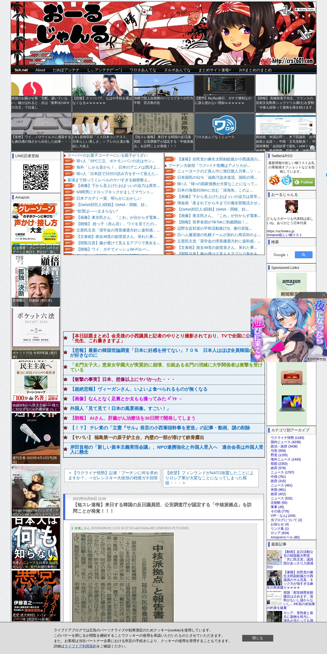This screenshot has height=654, width=327.
Task: Open the blue Twitter bird icon
Action: pos(286,180)
